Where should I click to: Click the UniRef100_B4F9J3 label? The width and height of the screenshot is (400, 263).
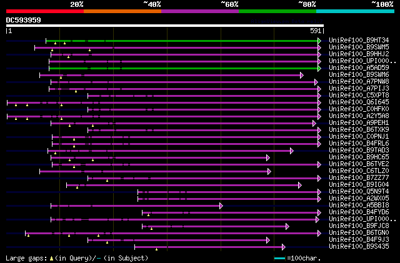(359, 240)
